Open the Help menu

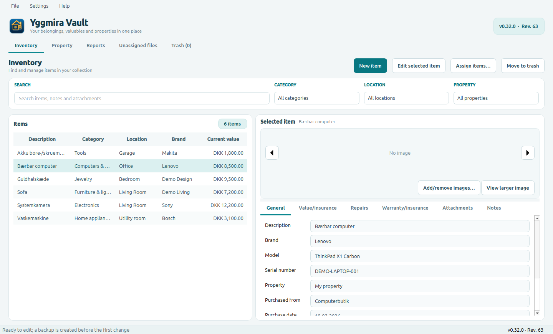(65, 6)
